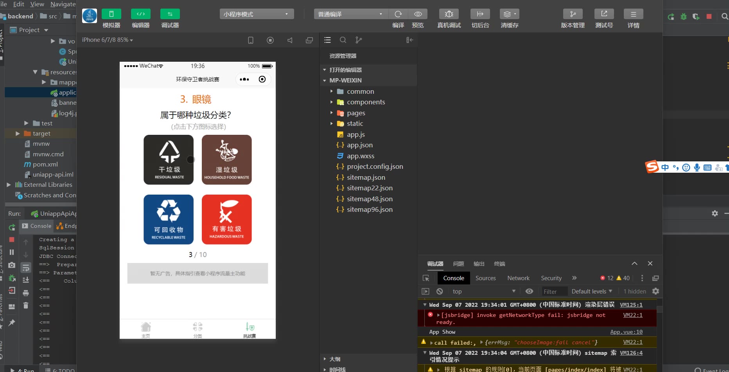Open the sitemap48.json file
This screenshot has height=372, width=729.
(x=368, y=199)
